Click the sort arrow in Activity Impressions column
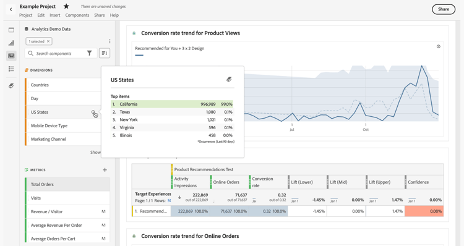Image resolution: width=464 pixels, height=246 pixels. point(179,197)
